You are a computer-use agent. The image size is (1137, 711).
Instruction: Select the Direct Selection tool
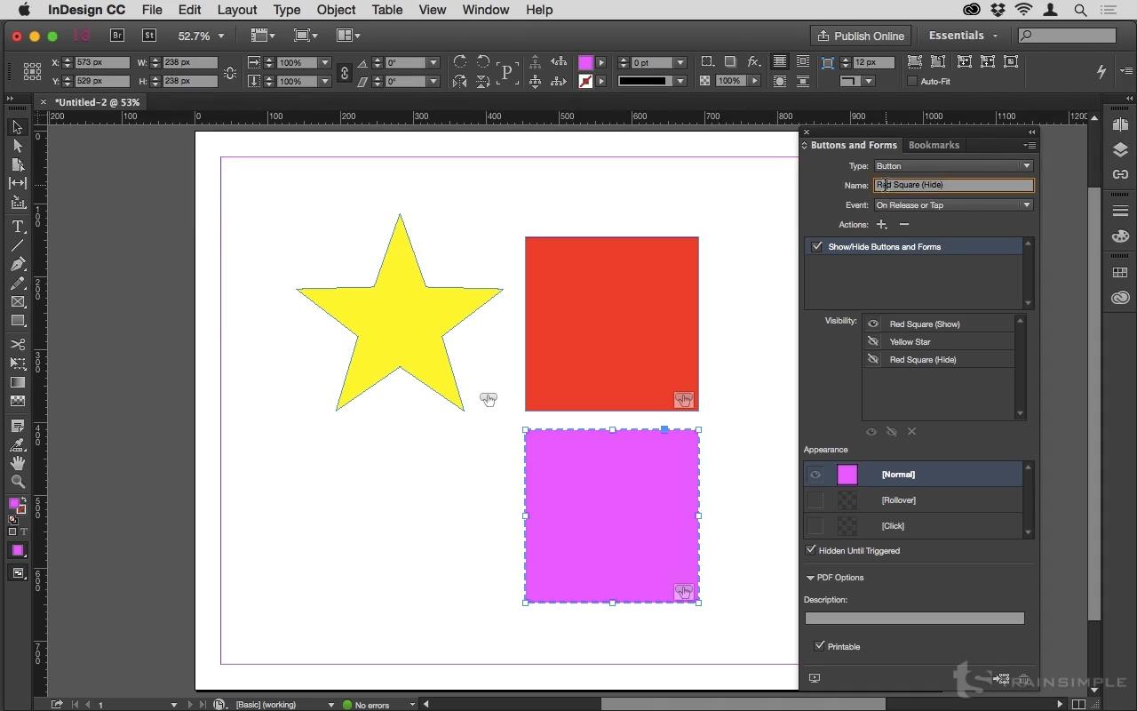tap(17, 146)
